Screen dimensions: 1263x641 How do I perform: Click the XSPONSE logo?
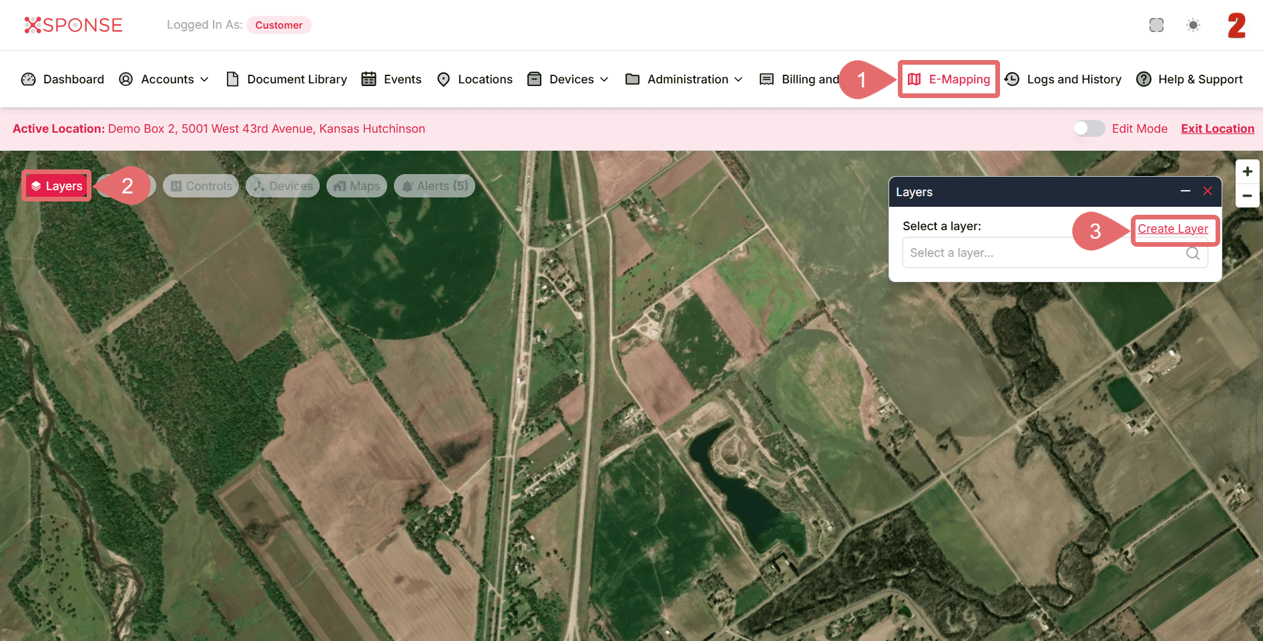[x=73, y=25]
